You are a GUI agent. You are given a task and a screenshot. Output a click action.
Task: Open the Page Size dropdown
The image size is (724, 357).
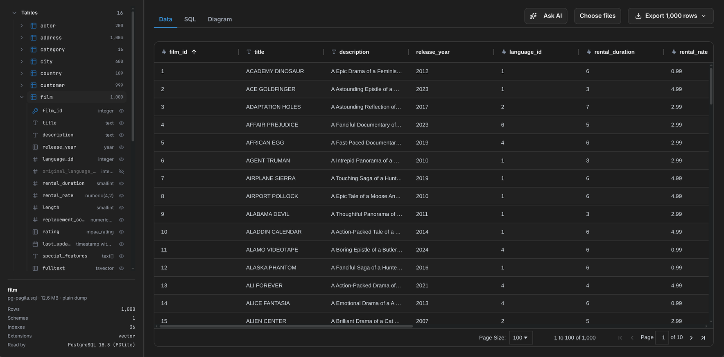(521, 338)
